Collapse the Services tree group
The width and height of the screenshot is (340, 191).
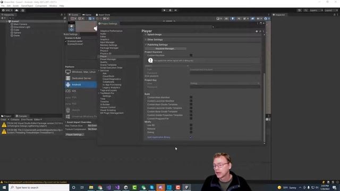click(x=99, y=71)
